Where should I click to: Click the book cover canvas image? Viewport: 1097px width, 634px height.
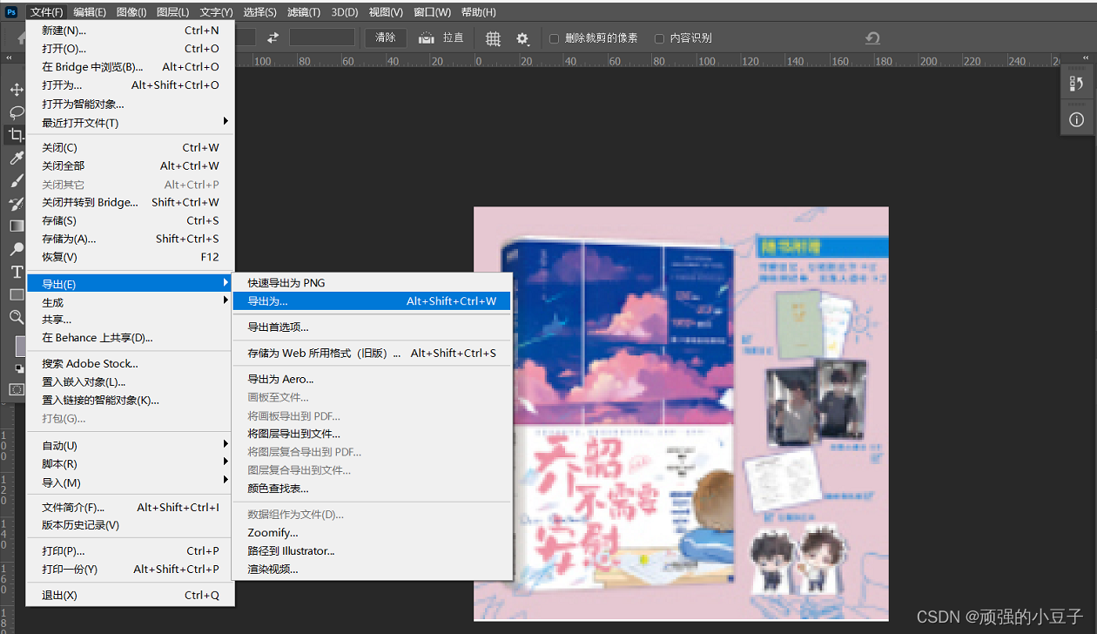tap(681, 414)
